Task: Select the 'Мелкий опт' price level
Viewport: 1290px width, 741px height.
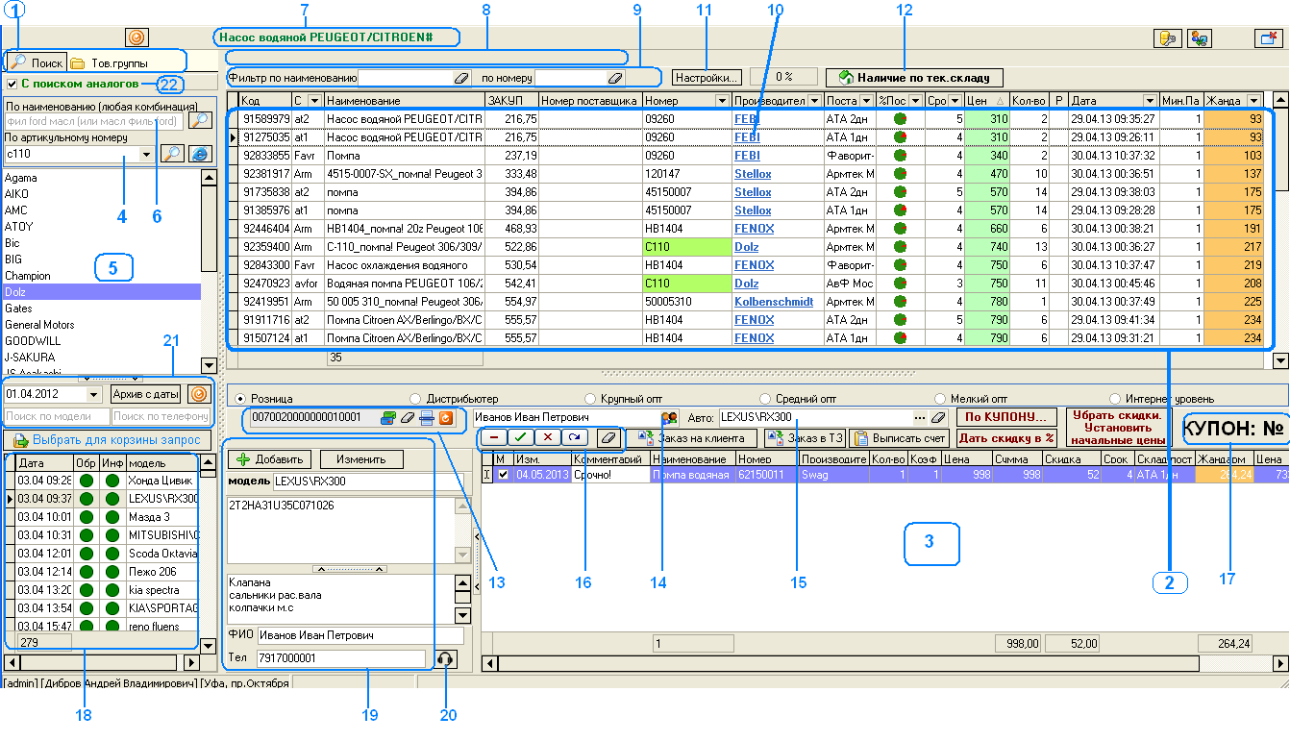Action: click(x=940, y=398)
